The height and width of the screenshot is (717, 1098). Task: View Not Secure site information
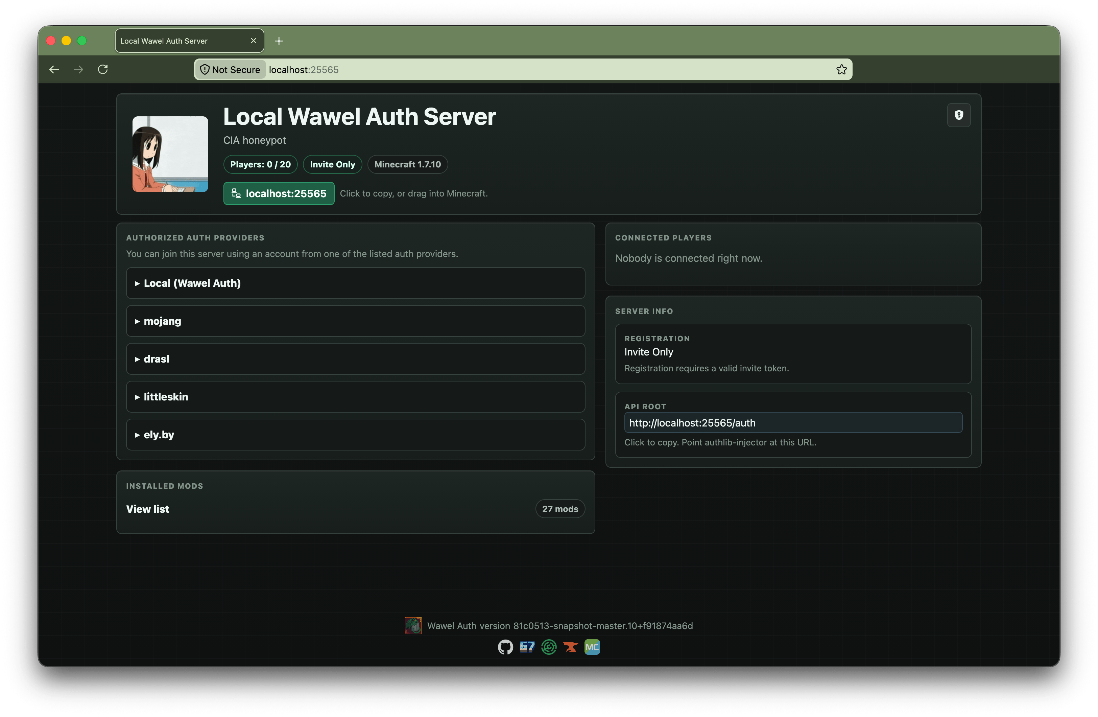pyautogui.click(x=230, y=70)
